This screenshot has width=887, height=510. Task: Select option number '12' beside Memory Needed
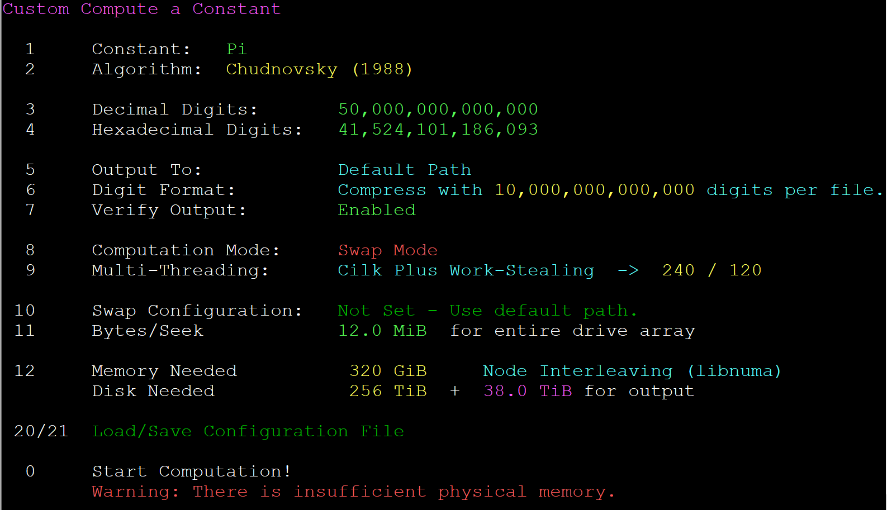[x=25, y=371]
